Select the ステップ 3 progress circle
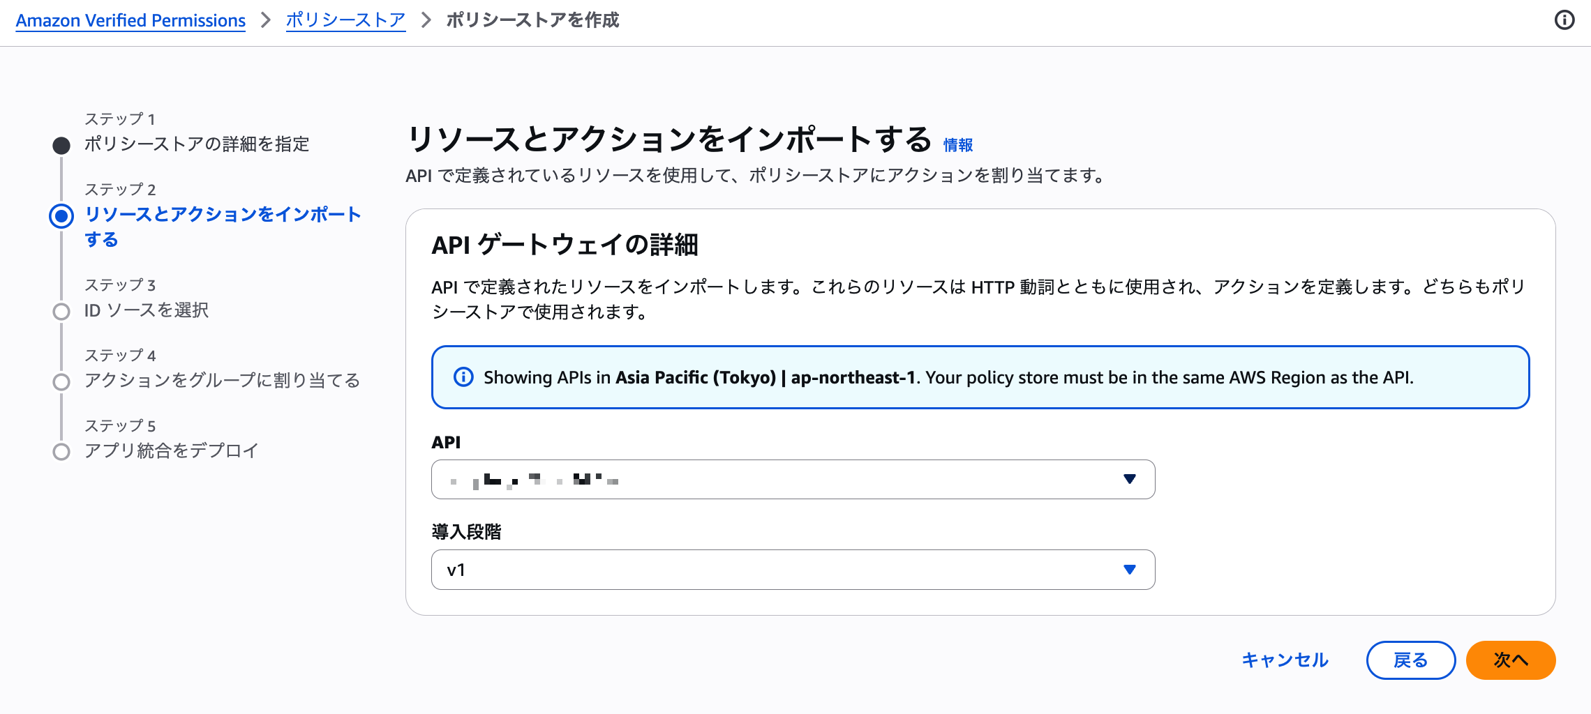This screenshot has width=1591, height=714. [61, 311]
